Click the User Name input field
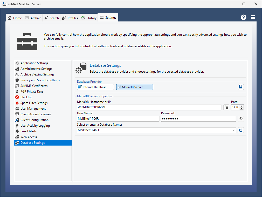 tap(118, 119)
